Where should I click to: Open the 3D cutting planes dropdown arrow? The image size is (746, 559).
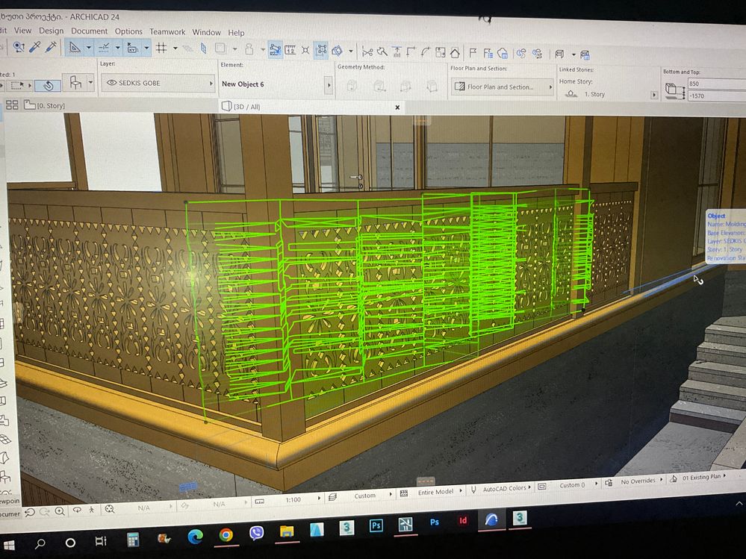[351, 51]
